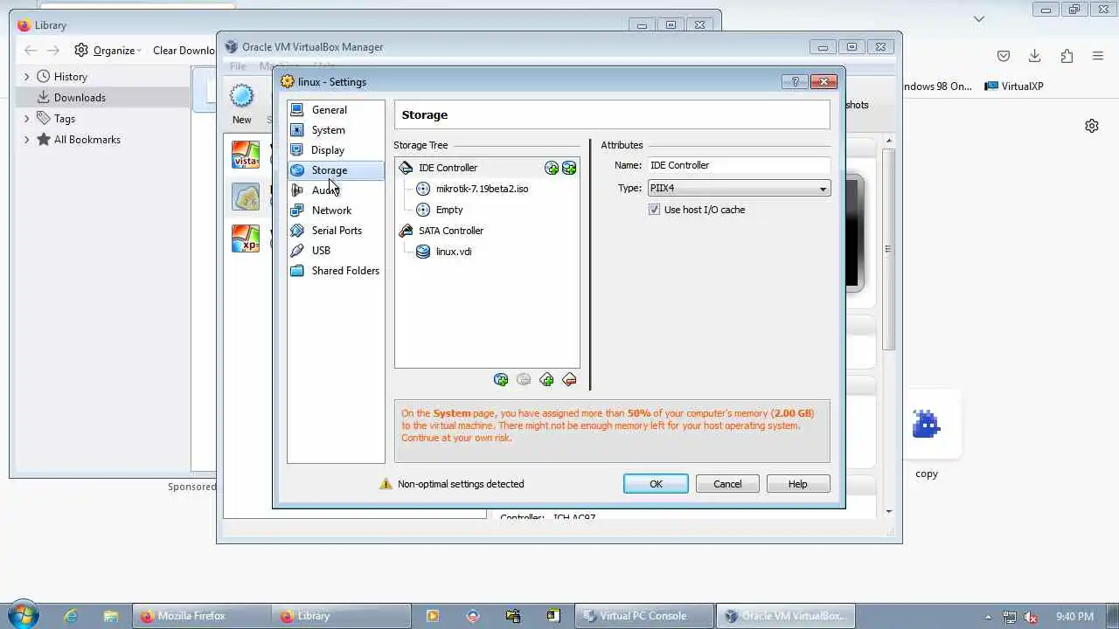Image resolution: width=1119 pixels, height=629 pixels.
Task: Open the Firefox hamburger menu
Action: coord(1098,56)
